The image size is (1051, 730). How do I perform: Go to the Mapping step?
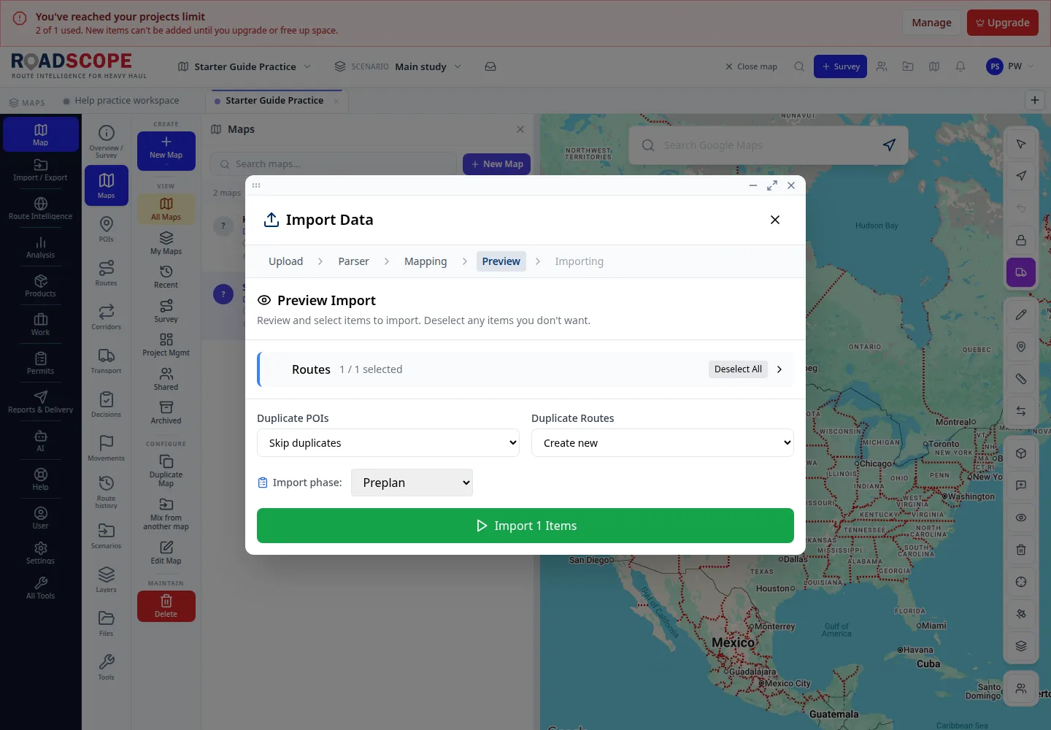[x=426, y=261]
